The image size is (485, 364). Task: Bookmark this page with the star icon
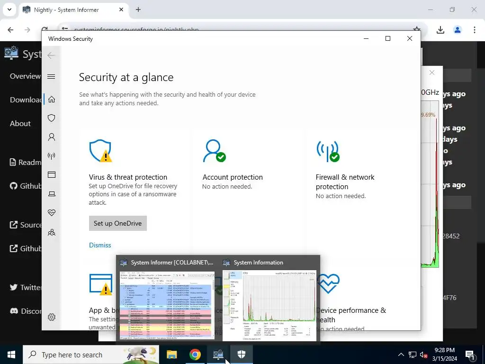pos(417,30)
